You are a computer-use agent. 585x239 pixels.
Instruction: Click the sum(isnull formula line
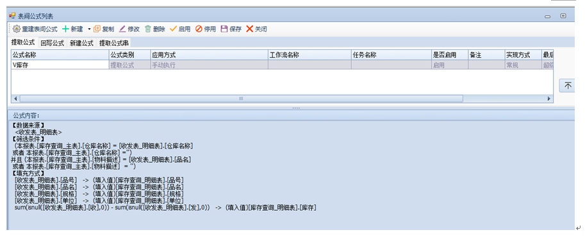[x=165, y=208]
